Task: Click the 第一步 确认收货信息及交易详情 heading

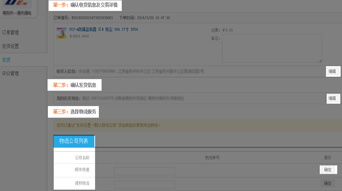Action: pos(85,5)
